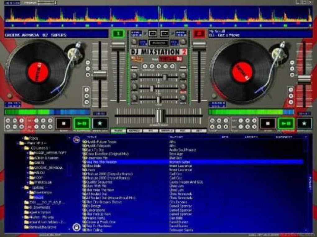This screenshot has width=317, height=237.
Task: Click the left deck vinyl record
Action: click(x=38, y=72)
